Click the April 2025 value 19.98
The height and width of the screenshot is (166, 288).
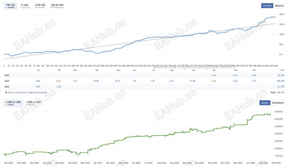pos(96,81)
